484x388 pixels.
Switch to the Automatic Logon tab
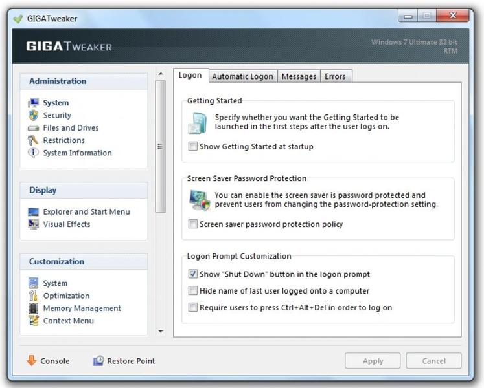coord(242,76)
